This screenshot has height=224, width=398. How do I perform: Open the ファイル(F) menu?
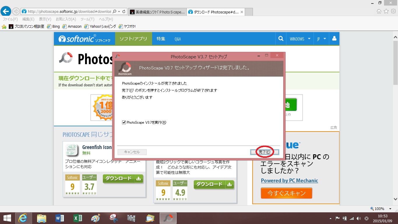click(x=10, y=19)
